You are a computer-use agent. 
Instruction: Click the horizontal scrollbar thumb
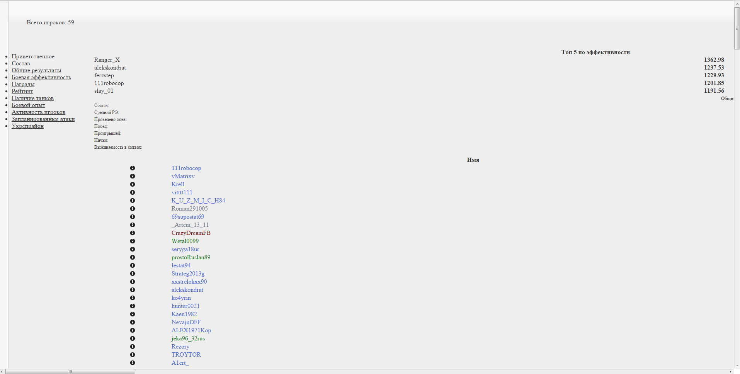pyautogui.click(x=70, y=372)
